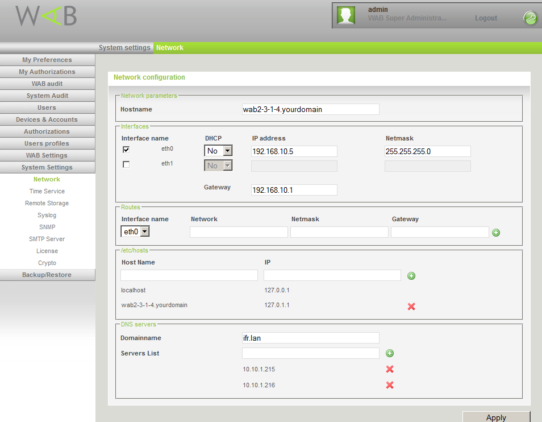Go to License settings
542x422 pixels.
pos(47,251)
